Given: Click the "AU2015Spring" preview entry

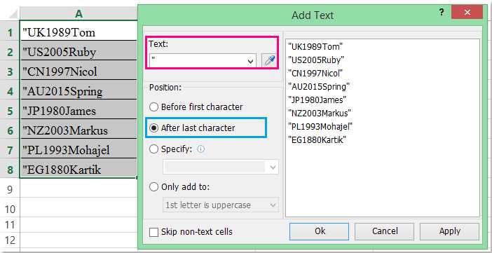Looking at the screenshot, I should 319,86.
